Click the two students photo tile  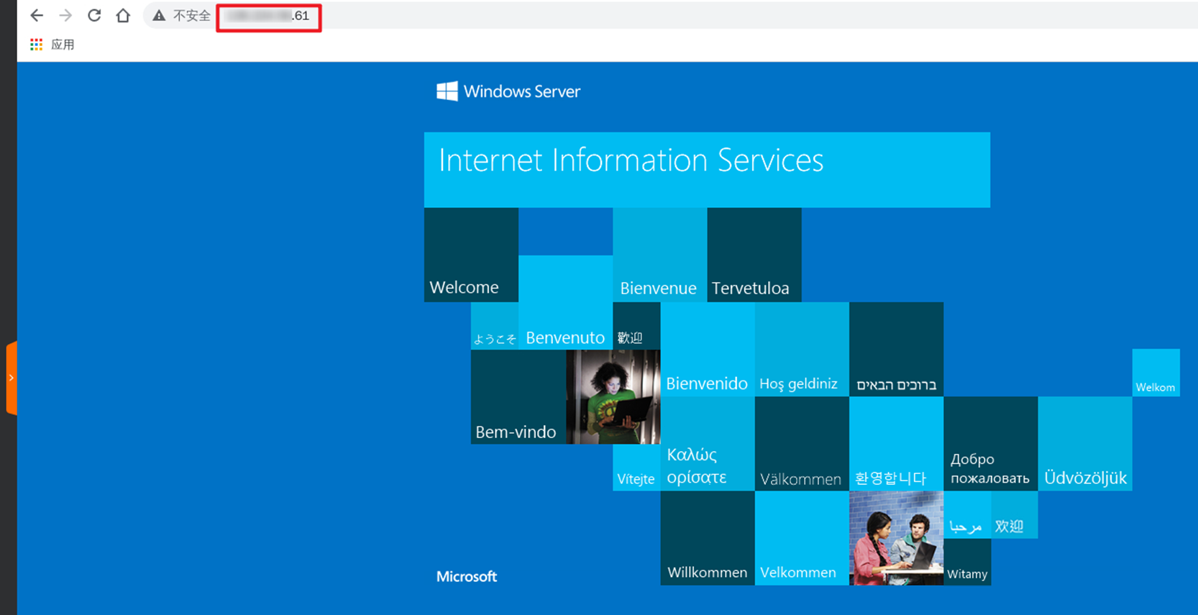(896, 538)
